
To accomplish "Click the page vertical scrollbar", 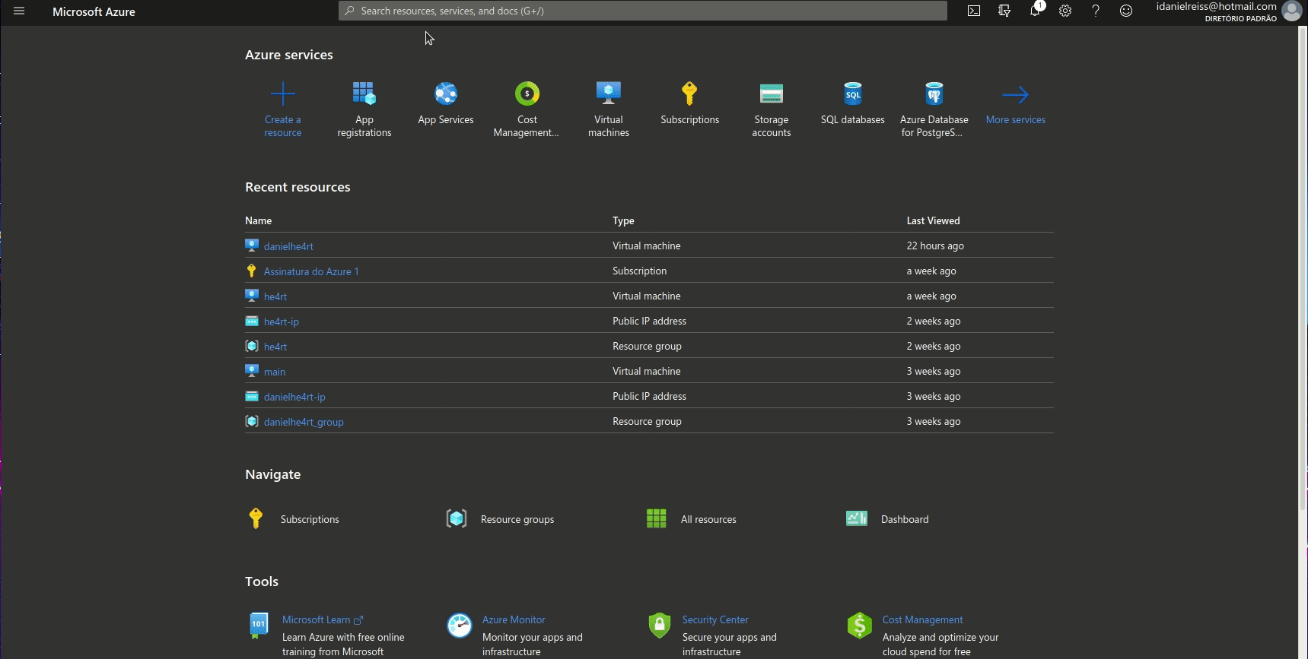I will coord(1302,268).
